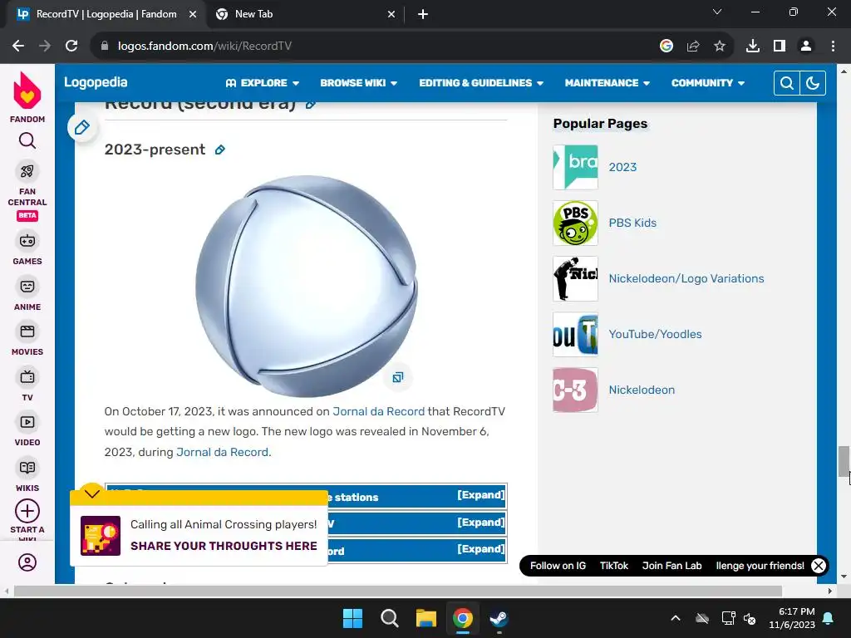Screen dimensions: 851x638
Task: Click the sidebar search magnifier icon
Action: tap(27, 140)
